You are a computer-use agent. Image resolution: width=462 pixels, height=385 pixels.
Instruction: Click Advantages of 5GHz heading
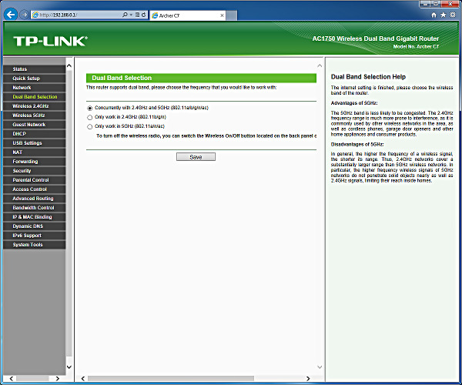pos(354,103)
